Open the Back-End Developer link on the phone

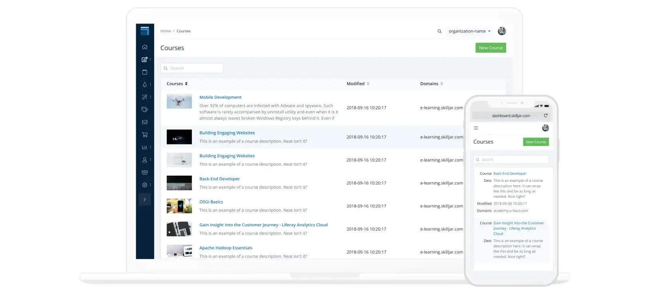pos(510,174)
